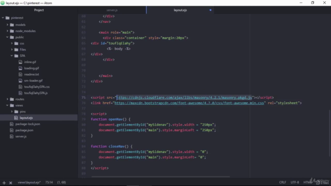This screenshot has height=186, width=331.
Task: Expand the node_modules folder
Action: [7, 31]
